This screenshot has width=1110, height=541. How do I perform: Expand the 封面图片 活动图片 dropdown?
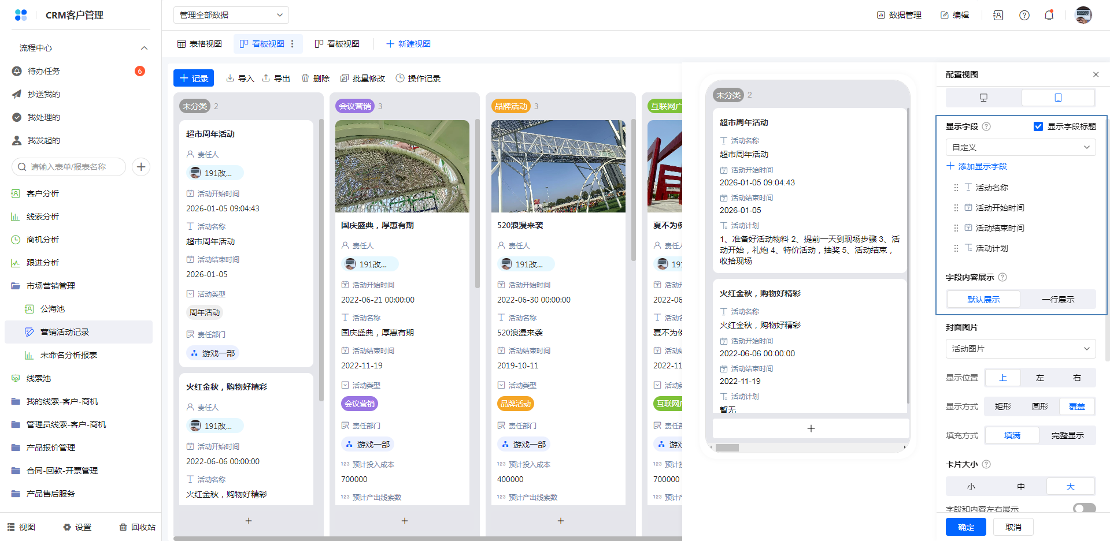tap(1020, 349)
